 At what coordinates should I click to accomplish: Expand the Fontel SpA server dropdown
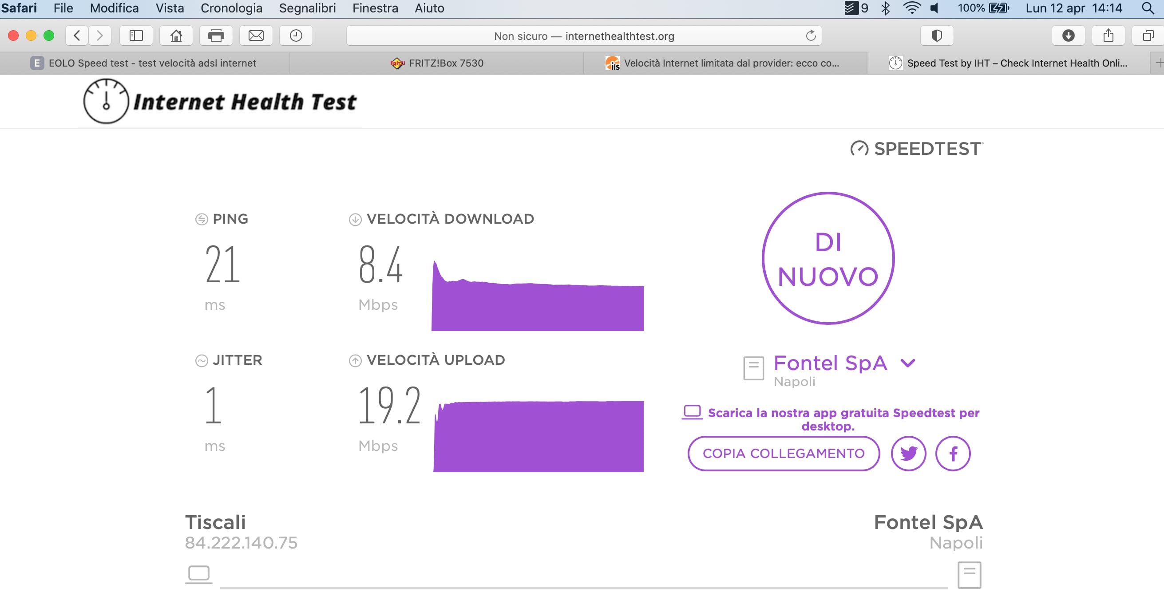point(907,363)
